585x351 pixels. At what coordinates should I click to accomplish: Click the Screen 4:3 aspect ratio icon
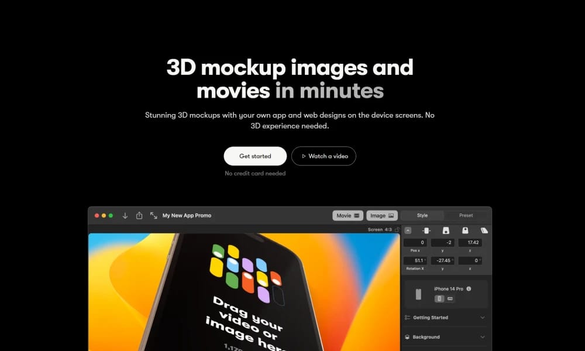coord(397,230)
